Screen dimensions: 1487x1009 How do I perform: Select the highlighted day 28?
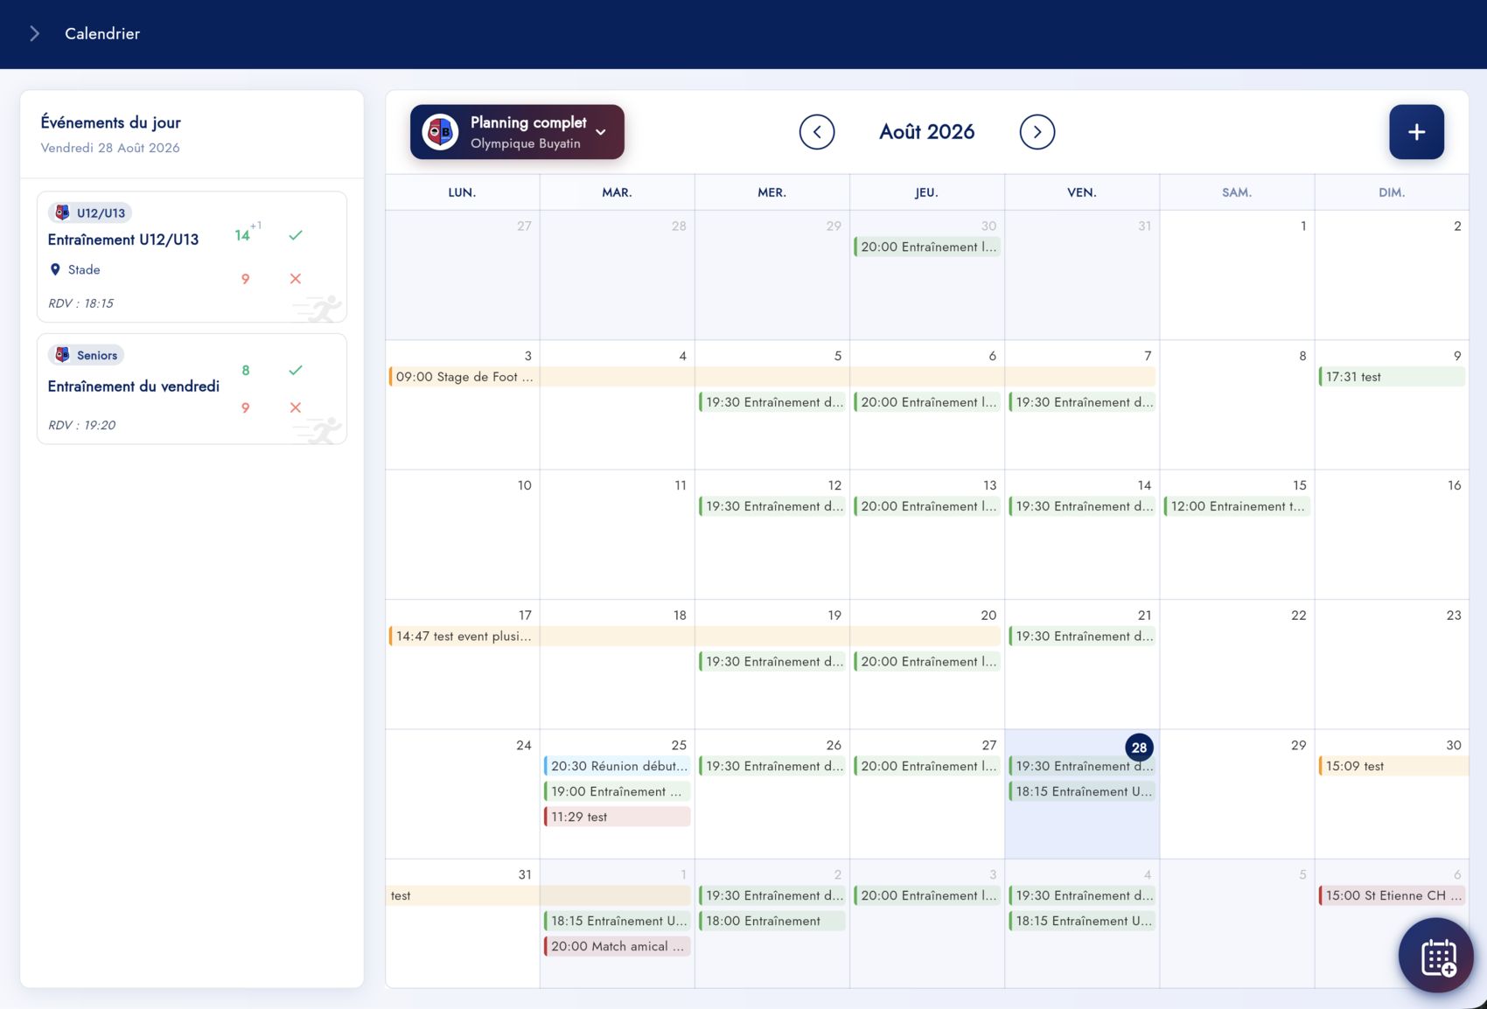1139,748
